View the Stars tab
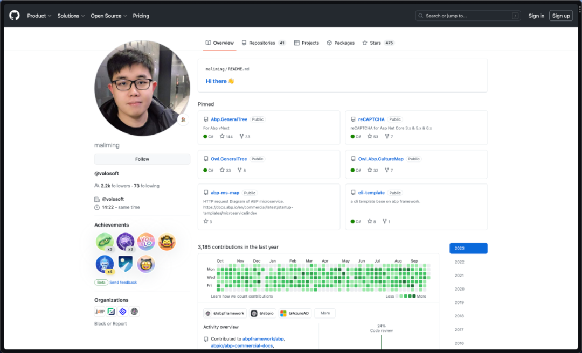The width and height of the screenshot is (582, 353). pyautogui.click(x=378, y=43)
